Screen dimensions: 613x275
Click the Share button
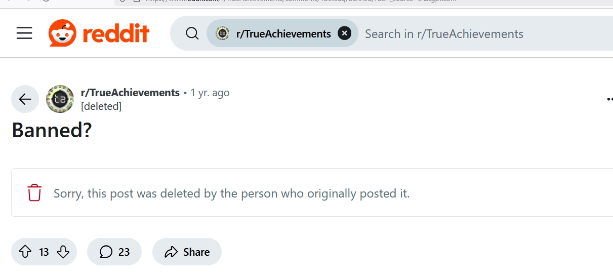(187, 252)
